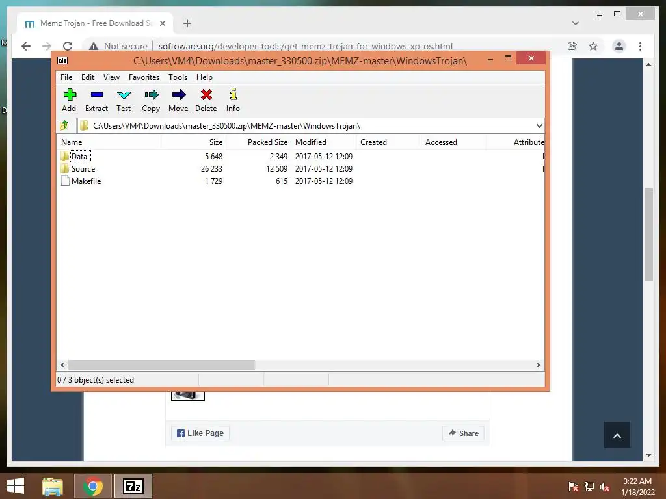666x499 pixels.
Task: Click the scroll-to-top arrow button
Action: click(x=617, y=435)
